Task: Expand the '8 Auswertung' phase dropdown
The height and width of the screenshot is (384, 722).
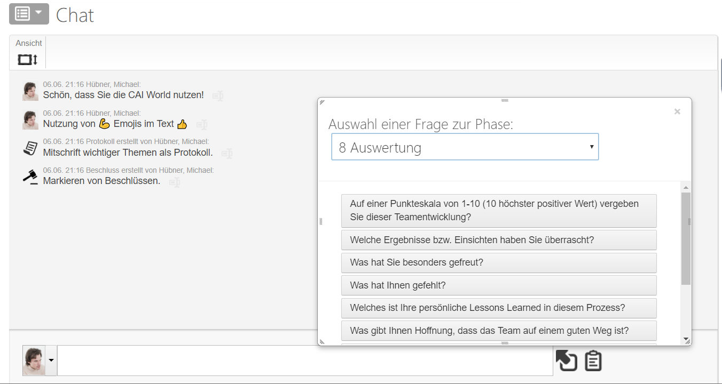Action: pos(465,147)
